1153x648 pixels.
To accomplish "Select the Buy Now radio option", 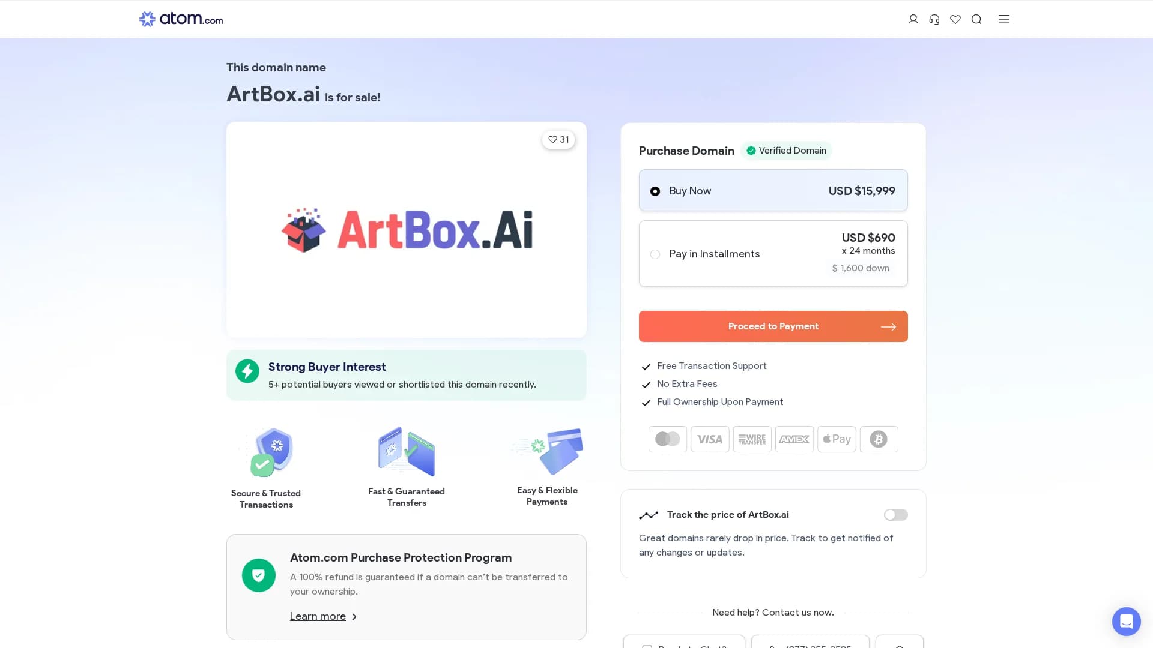I will coord(655,191).
